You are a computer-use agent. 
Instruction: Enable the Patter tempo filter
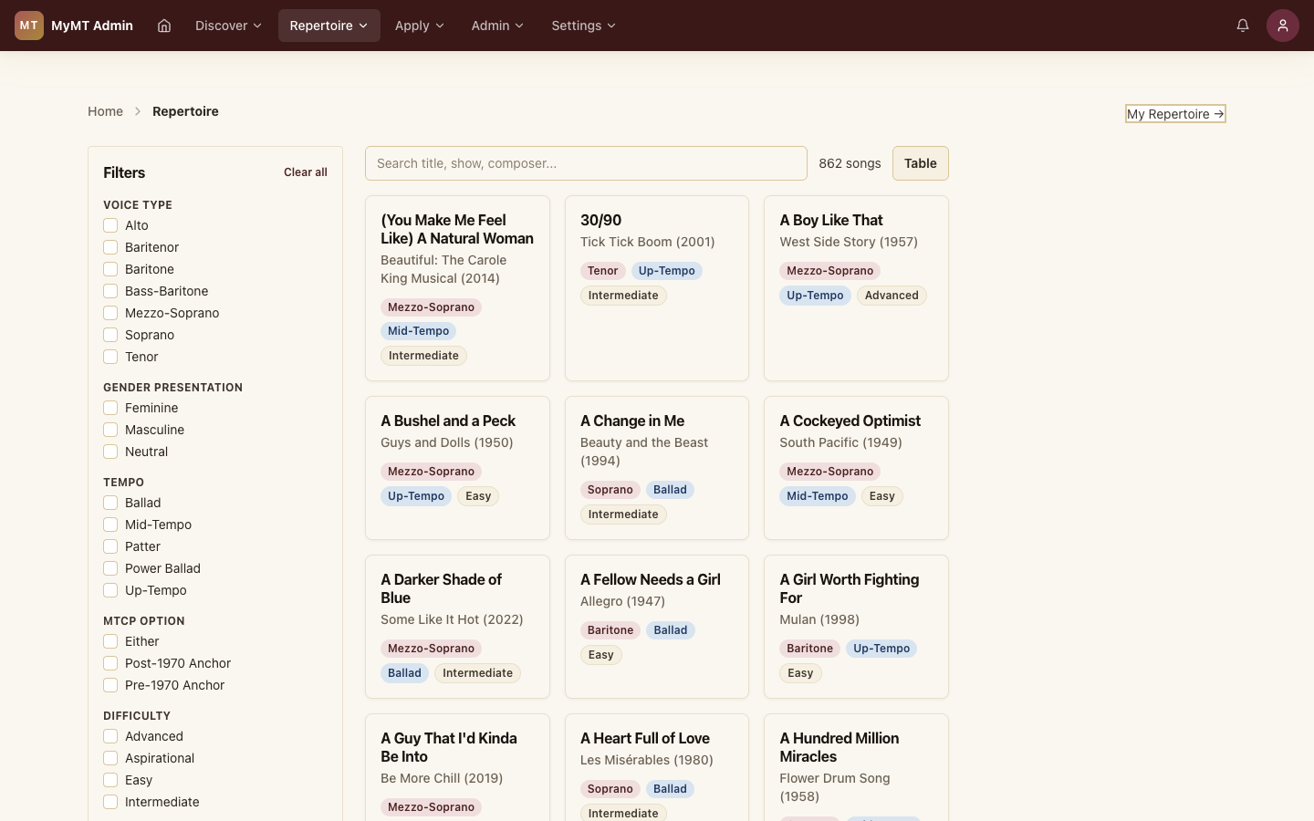pos(110,546)
